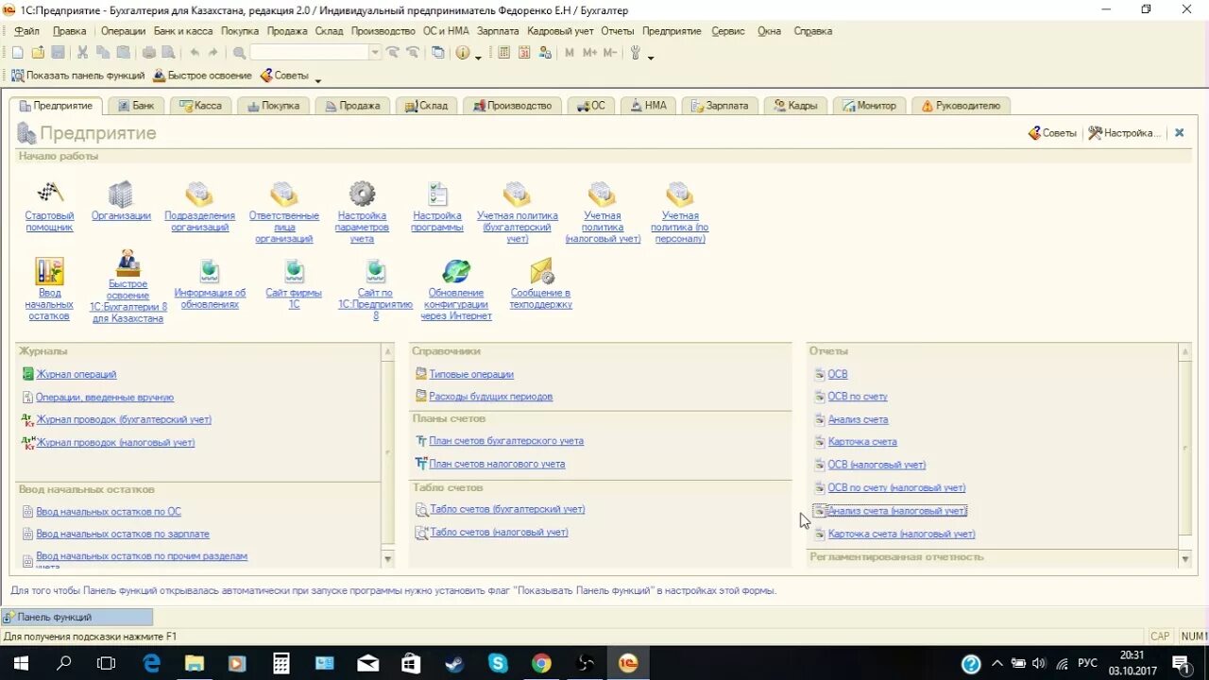Open the Журнал операций link

pos(76,375)
